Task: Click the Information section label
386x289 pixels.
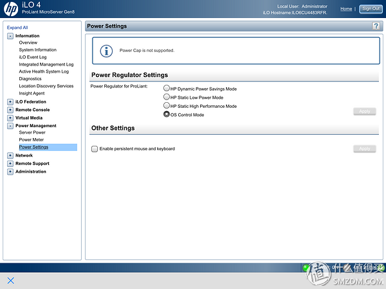Action: (x=27, y=36)
